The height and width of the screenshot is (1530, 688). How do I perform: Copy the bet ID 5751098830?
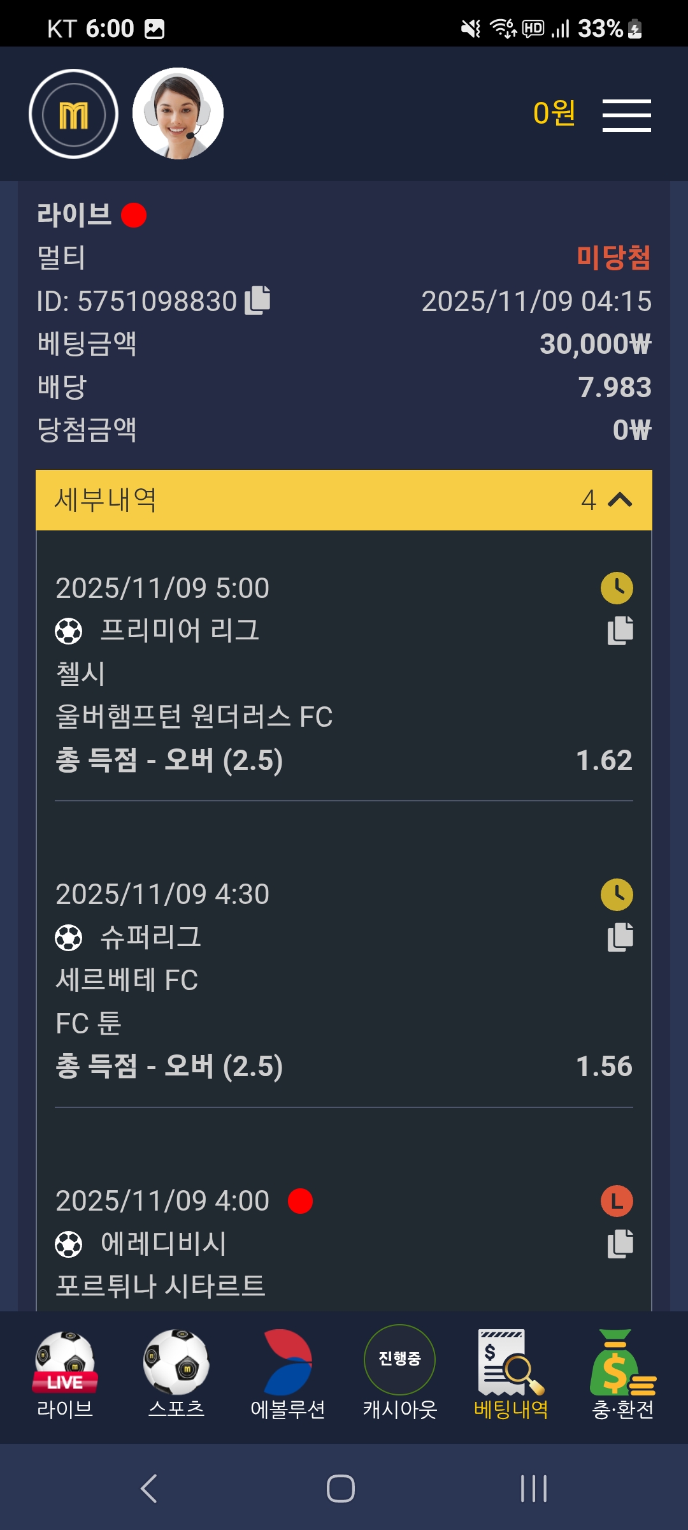coord(258,300)
